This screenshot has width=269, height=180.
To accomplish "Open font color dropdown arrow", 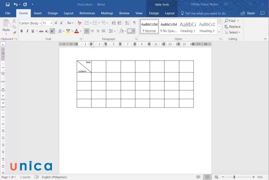I will (81, 31).
